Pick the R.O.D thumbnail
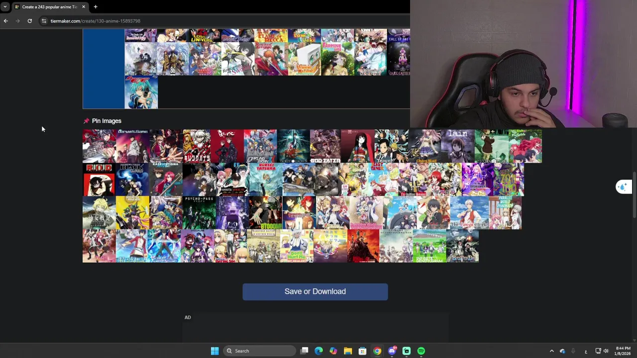Viewport: 637px width, 358px height. 99,179
